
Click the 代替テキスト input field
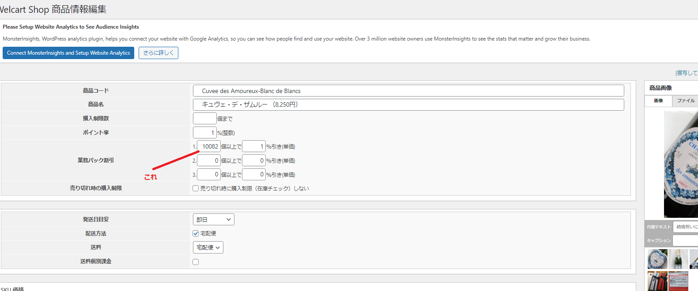686,227
